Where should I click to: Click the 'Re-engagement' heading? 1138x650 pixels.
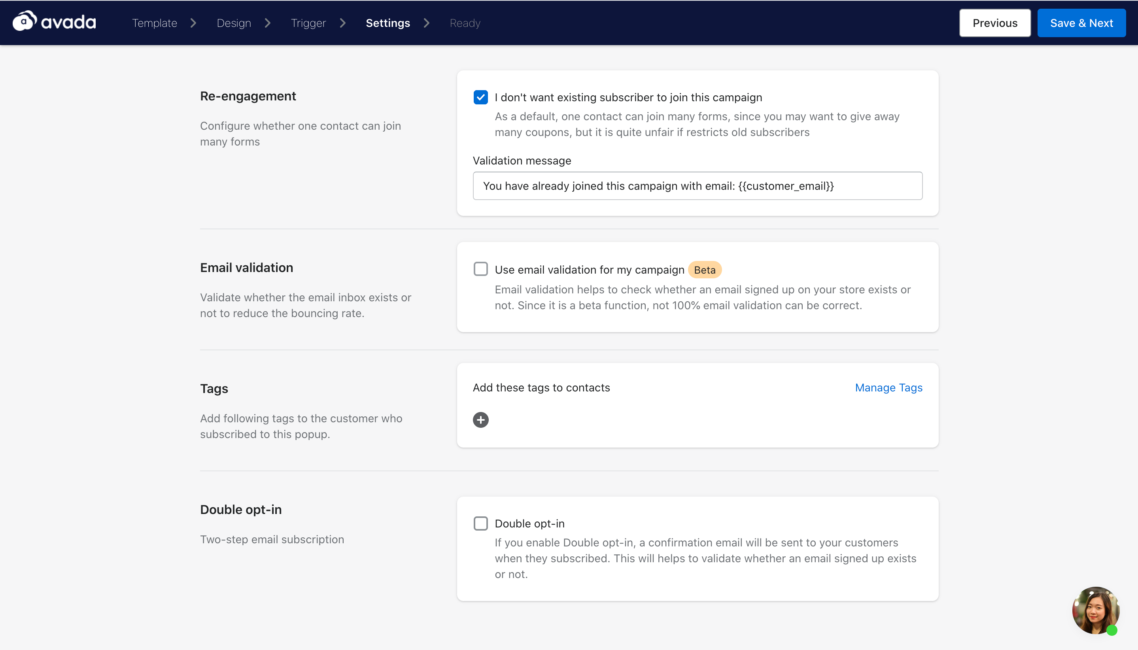(248, 96)
